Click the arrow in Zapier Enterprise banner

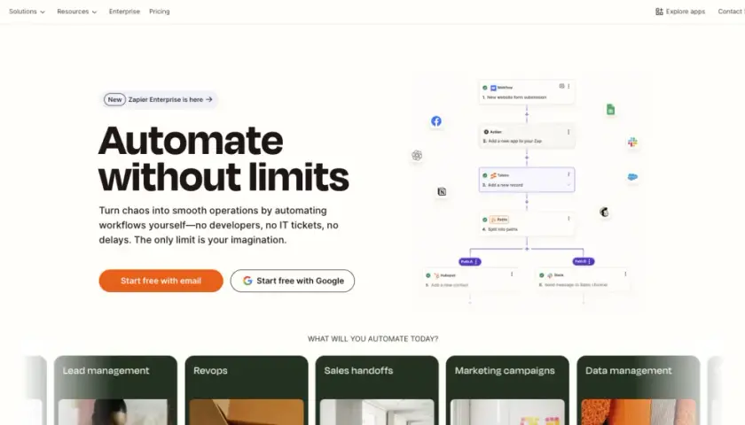click(208, 99)
